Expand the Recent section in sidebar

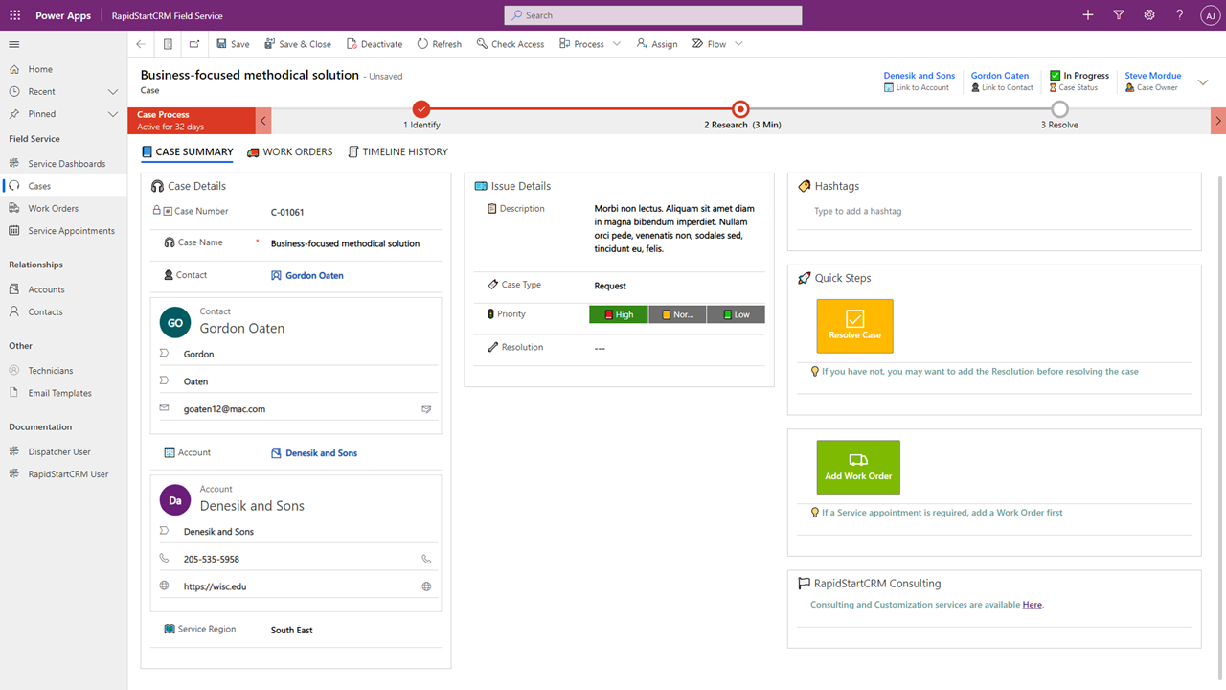point(113,92)
